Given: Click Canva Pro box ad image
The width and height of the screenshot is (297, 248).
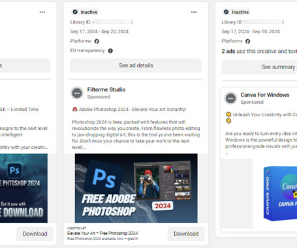Looking at the screenshot, I should tap(280, 194).
